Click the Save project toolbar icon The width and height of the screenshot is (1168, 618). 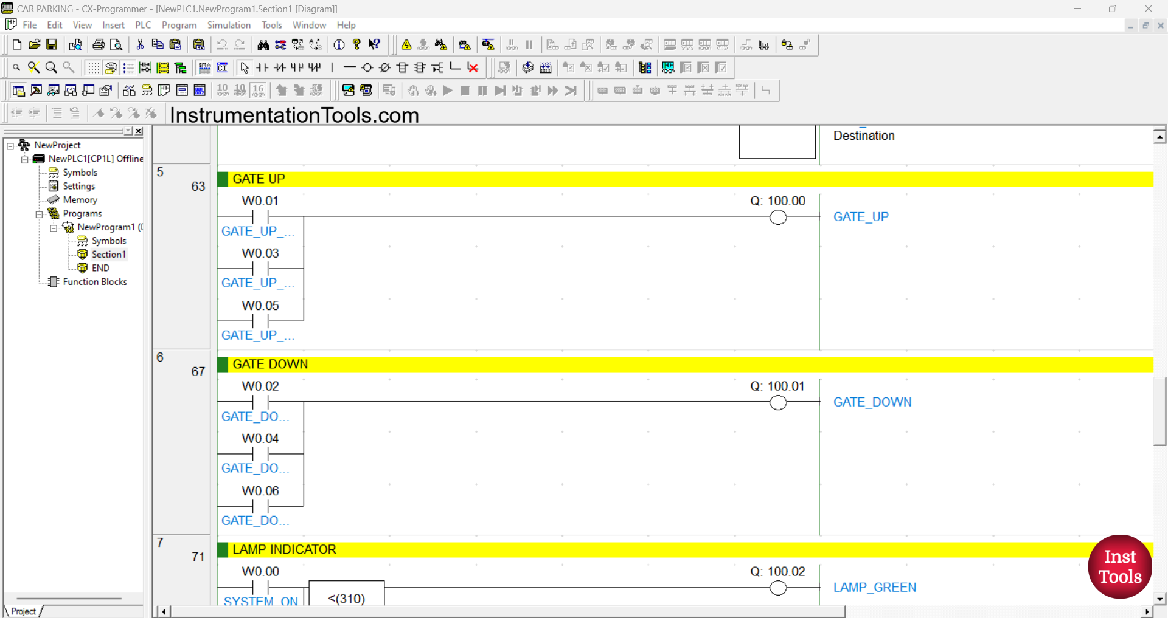52,45
